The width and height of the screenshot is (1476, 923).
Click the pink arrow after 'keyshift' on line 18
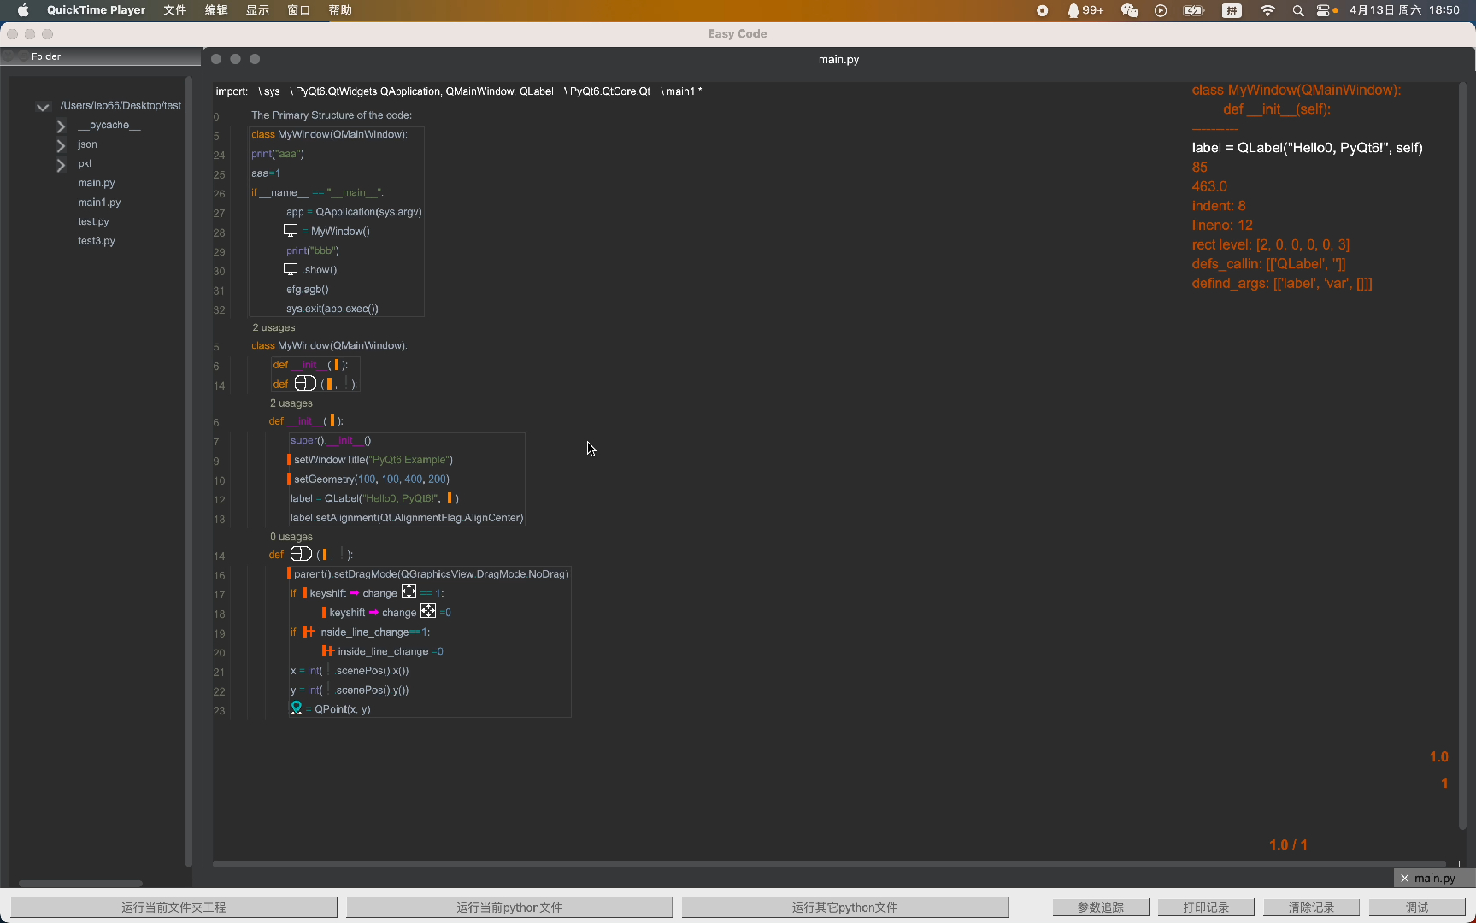(x=373, y=613)
